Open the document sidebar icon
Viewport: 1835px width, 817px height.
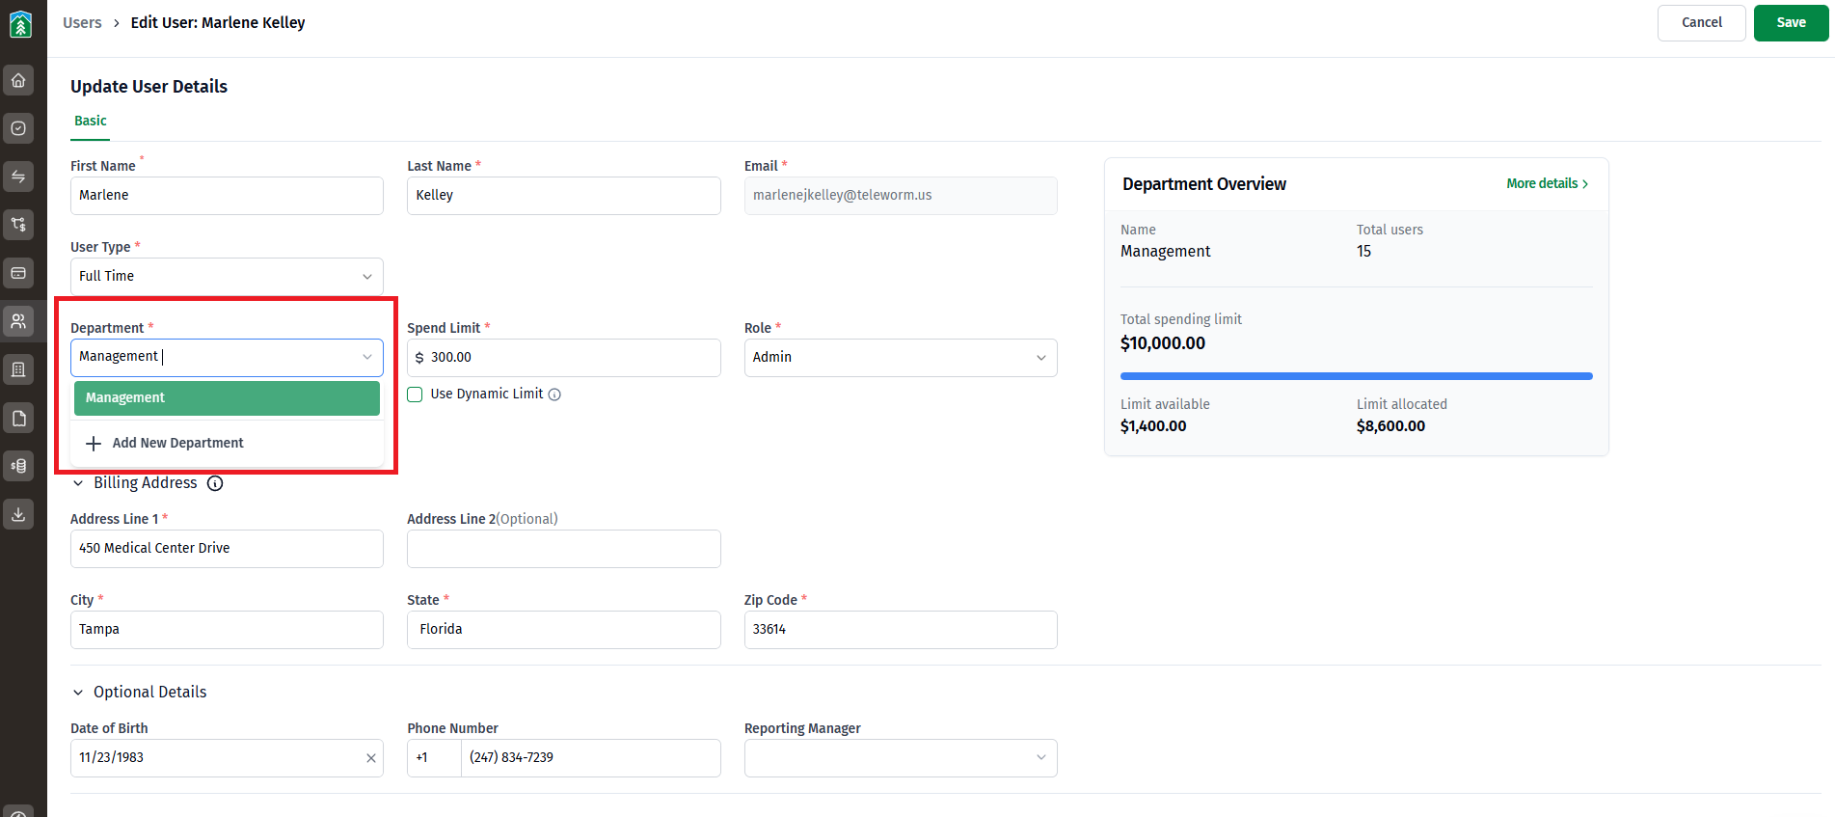pyautogui.click(x=18, y=418)
